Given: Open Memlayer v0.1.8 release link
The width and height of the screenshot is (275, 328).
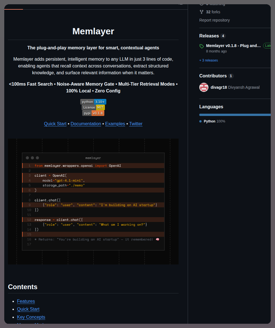Looking at the screenshot, I should 233,46.
